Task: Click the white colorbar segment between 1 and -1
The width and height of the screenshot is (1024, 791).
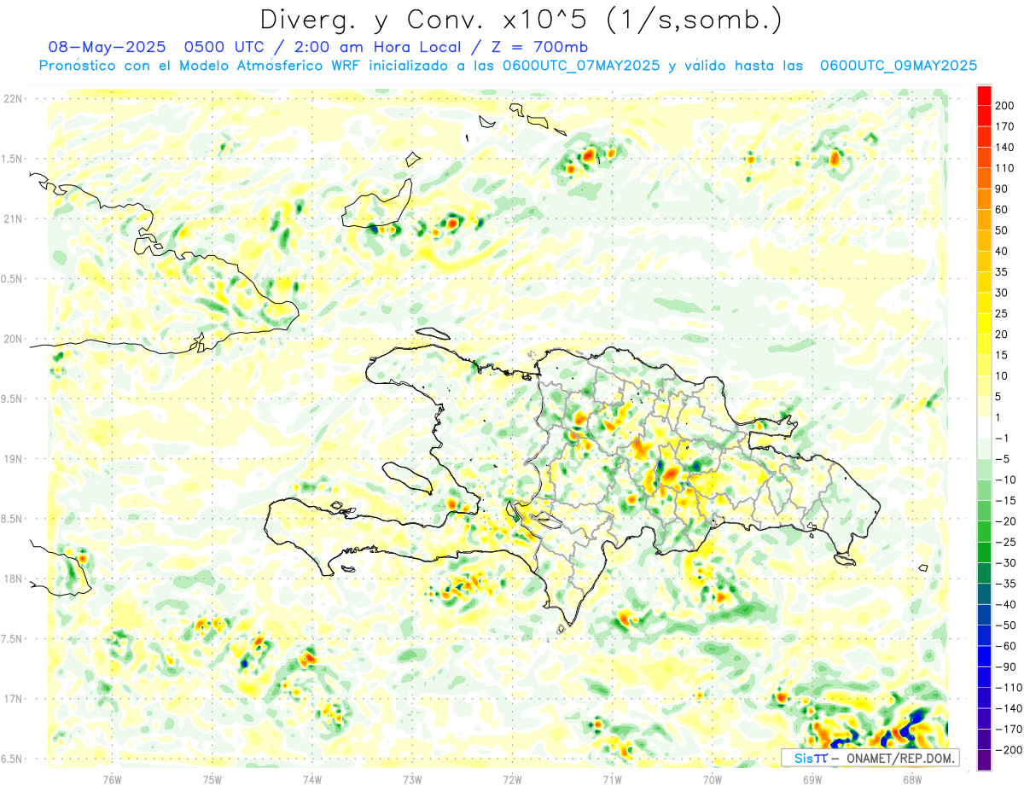Action: (984, 427)
